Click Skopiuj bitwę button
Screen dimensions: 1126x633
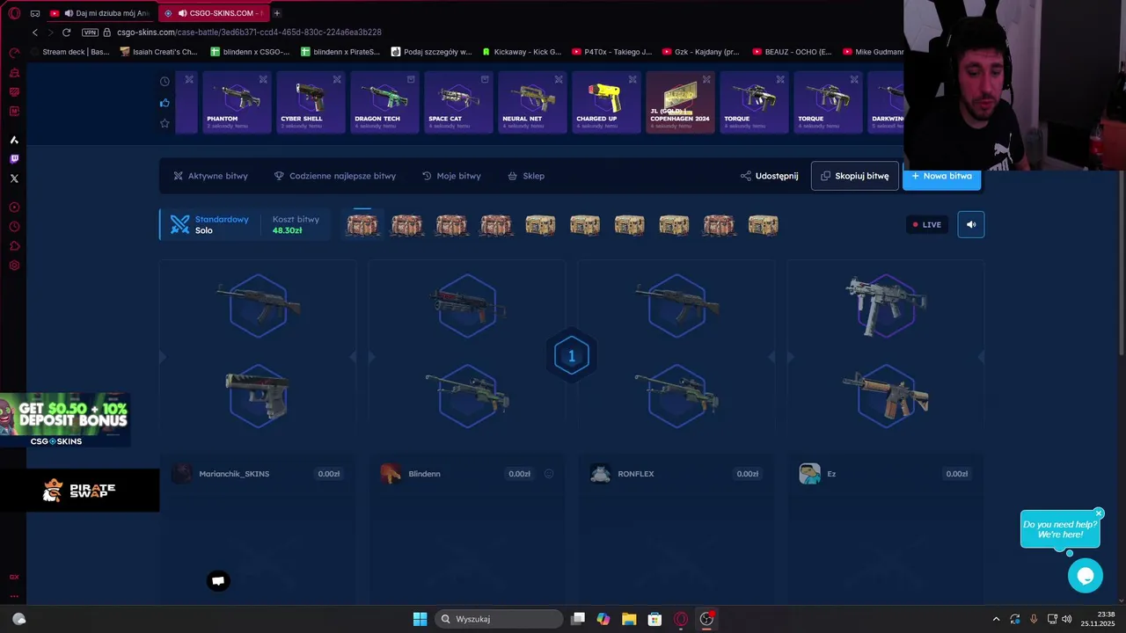[x=855, y=176]
